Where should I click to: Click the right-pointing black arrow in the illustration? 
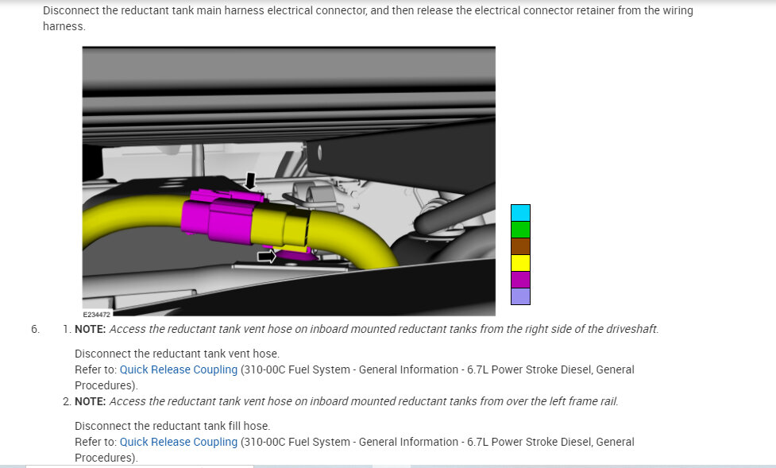(267, 256)
